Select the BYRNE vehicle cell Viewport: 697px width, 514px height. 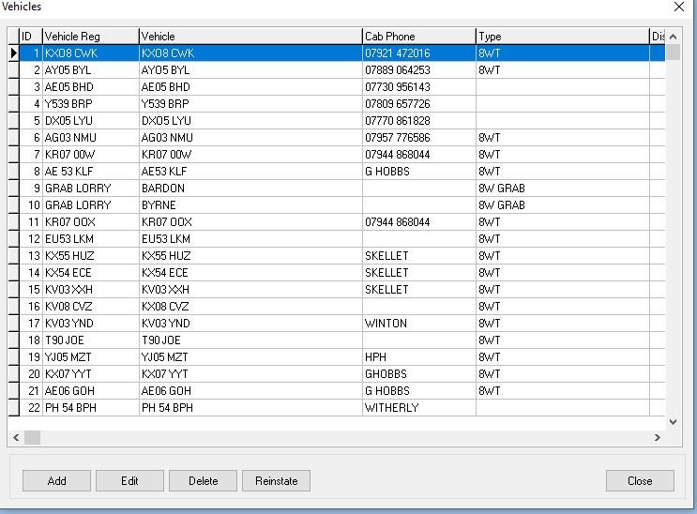click(250, 205)
